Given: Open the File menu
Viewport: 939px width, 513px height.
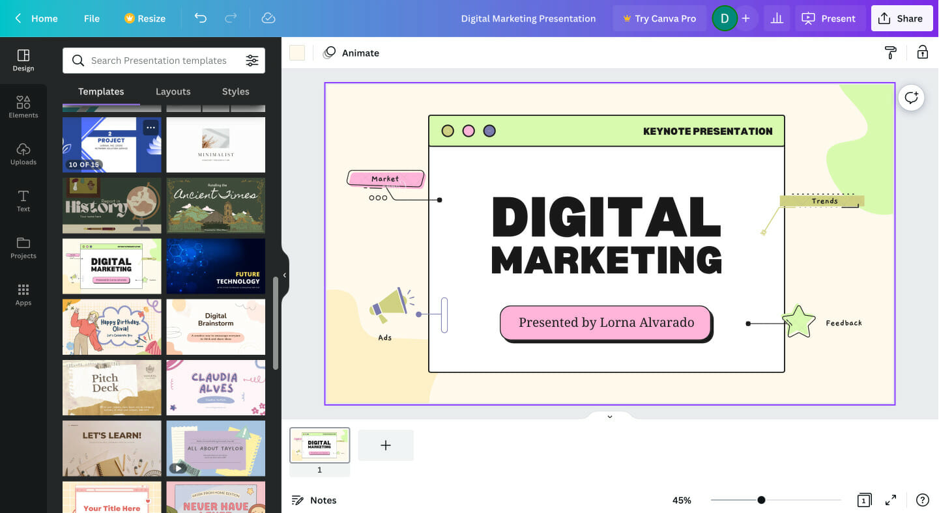Looking at the screenshot, I should 91,18.
